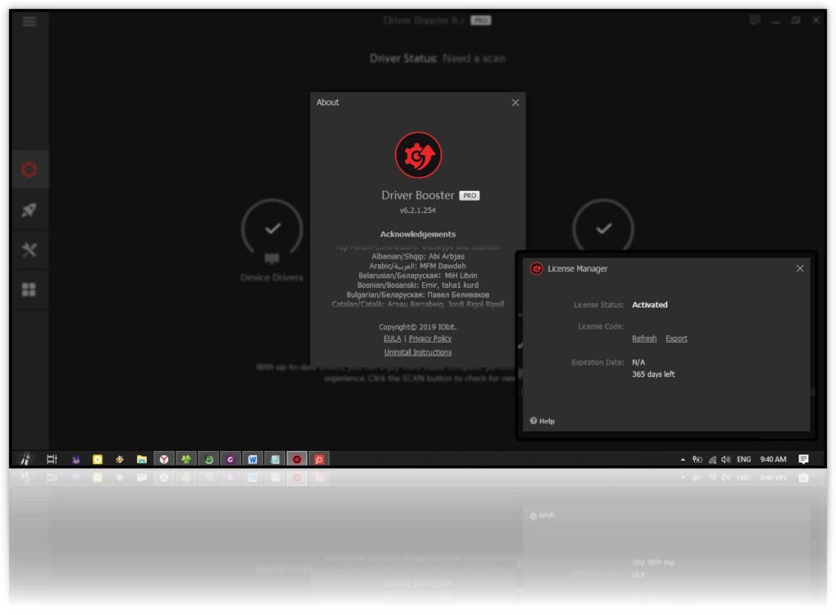Click the version text v6.2.1.254
Viewport: 836px width, 615px height.
point(418,210)
